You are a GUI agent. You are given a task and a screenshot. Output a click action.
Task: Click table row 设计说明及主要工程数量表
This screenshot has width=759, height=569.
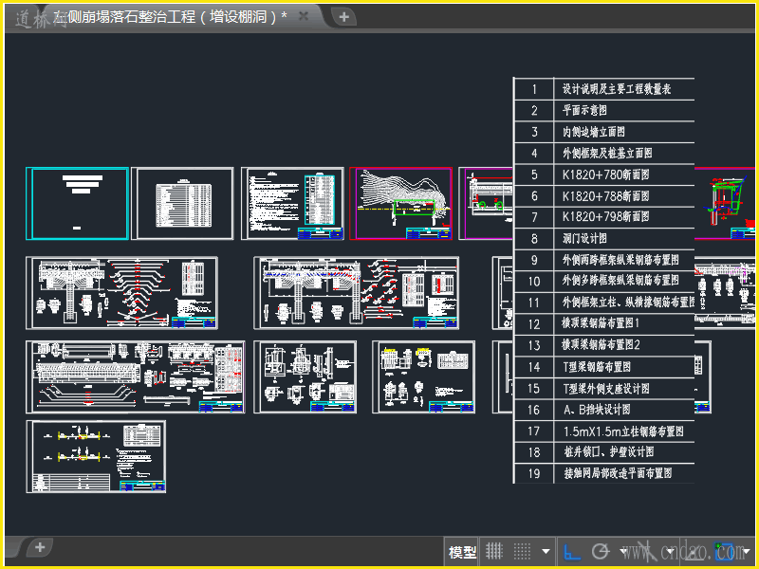604,89
